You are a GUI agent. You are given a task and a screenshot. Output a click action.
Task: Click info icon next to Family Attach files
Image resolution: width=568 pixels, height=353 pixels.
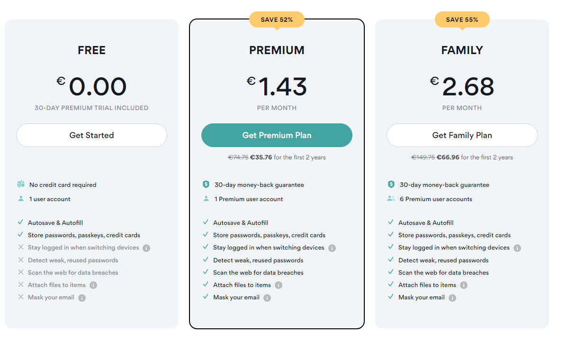click(x=464, y=285)
